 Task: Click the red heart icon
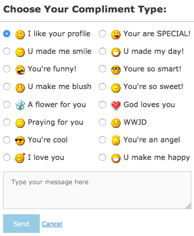[116, 105]
